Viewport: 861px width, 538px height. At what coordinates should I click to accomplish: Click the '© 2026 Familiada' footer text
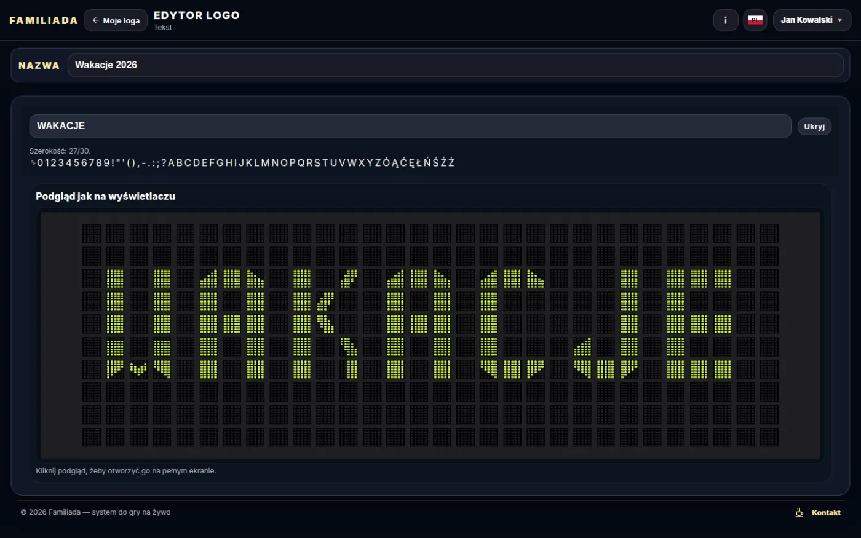pyautogui.click(x=95, y=512)
